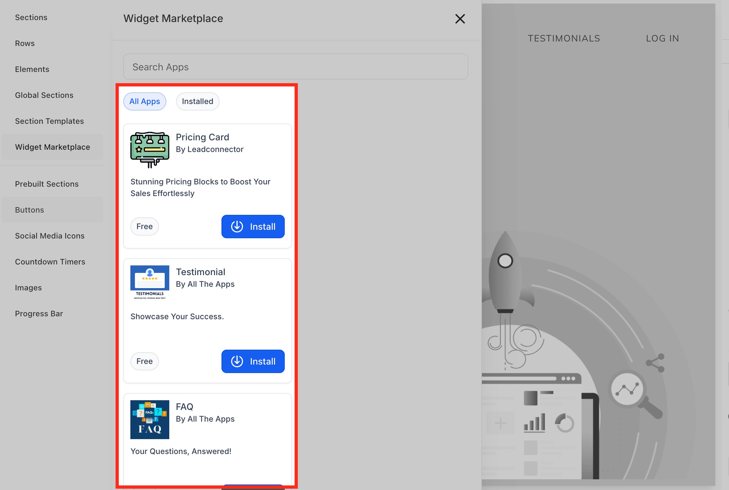This screenshot has width=729, height=490.
Task: Install the Testimonial widget
Action: [253, 361]
